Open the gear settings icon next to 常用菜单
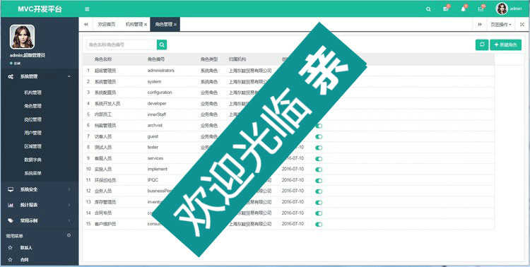The height and width of the screenshot is (267, 530). click(69, 235)
